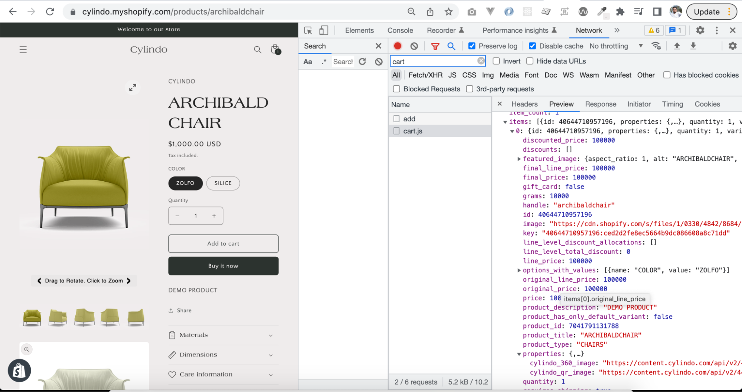The width and height of the screenshot is (742, 392).
Task: Clear the cart filter text
Action: tap(481, 61)
